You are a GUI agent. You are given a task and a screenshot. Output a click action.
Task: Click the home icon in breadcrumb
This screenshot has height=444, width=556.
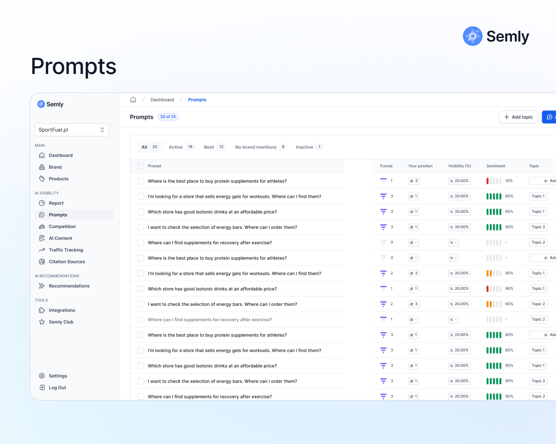click(x=133, y=100)
